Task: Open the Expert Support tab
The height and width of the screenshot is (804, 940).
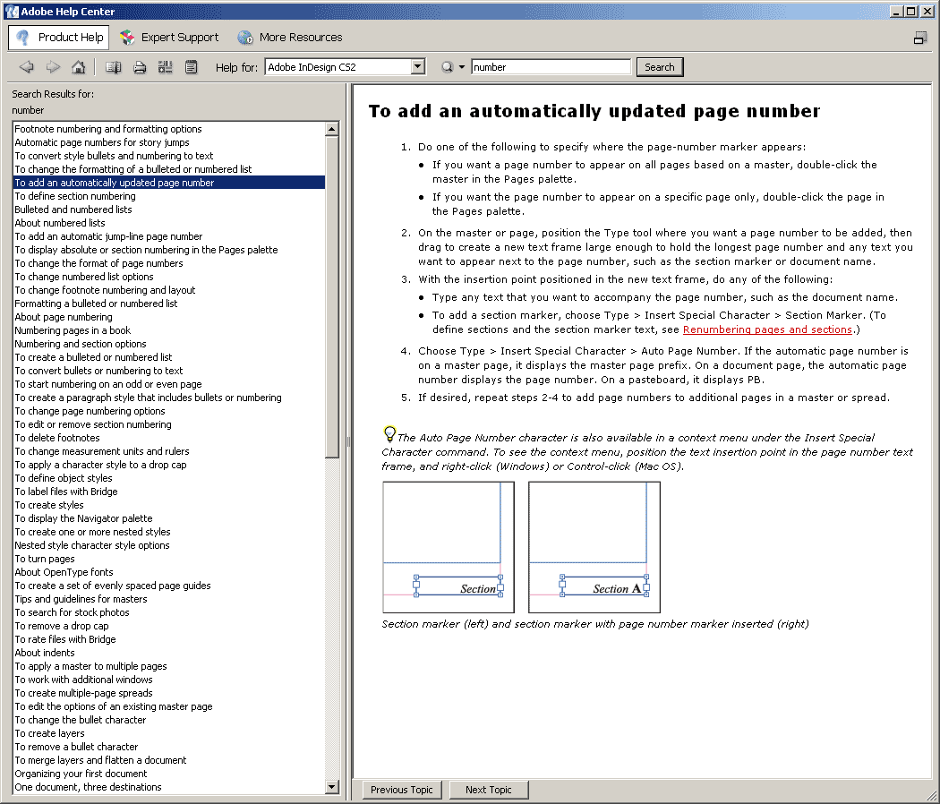Action: coord(169,38)
